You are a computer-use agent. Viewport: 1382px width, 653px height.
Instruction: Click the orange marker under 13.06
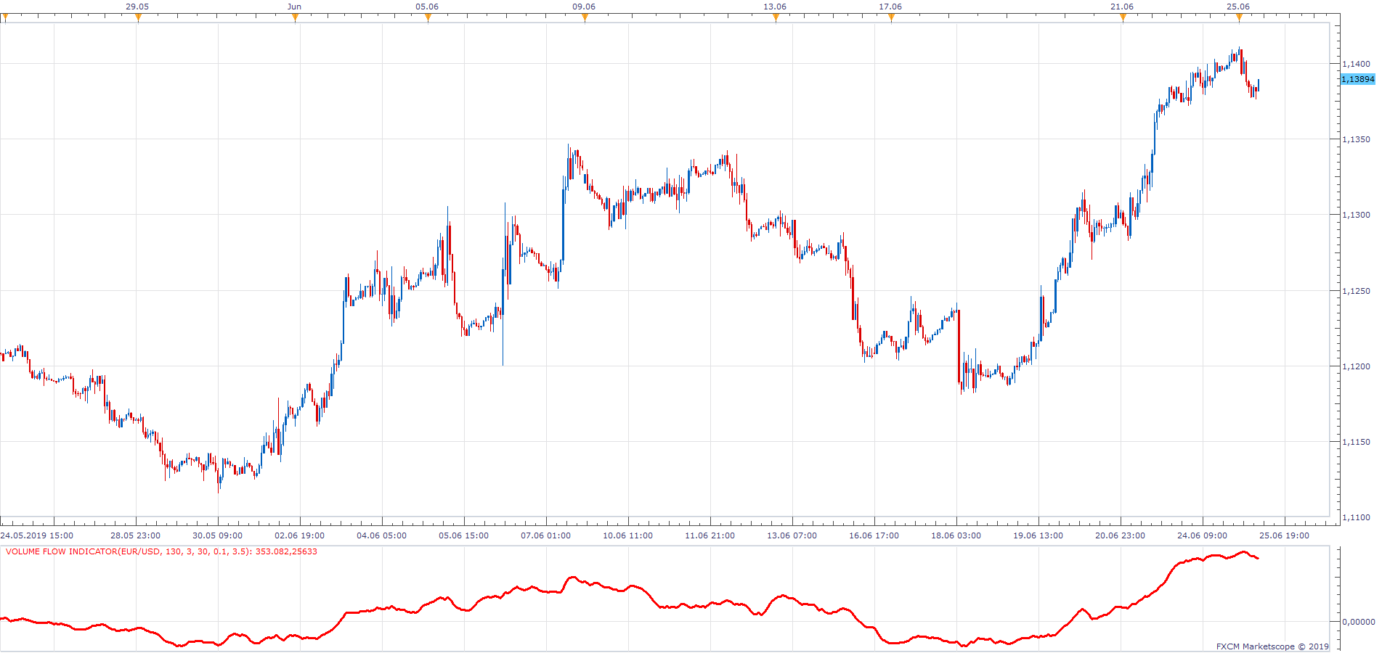776,17
